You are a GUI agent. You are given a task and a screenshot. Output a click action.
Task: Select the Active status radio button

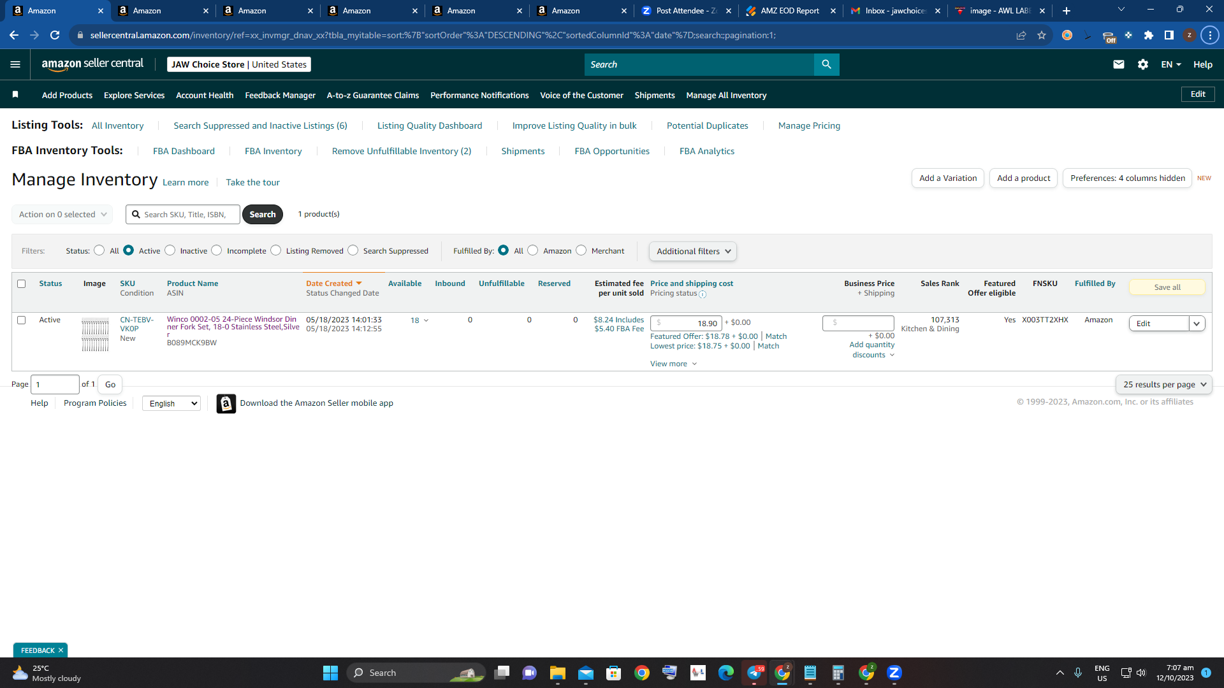click(x=128, y=250)
